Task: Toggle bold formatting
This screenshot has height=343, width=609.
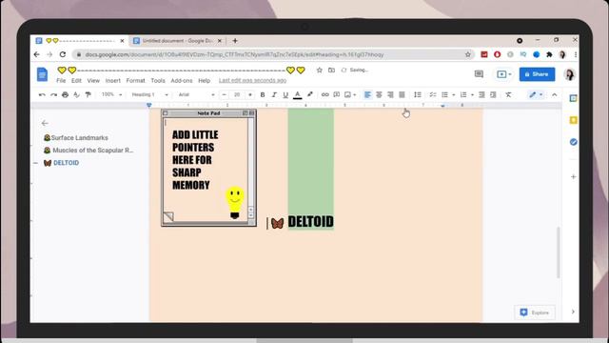Action: click(x=263, y=94)
